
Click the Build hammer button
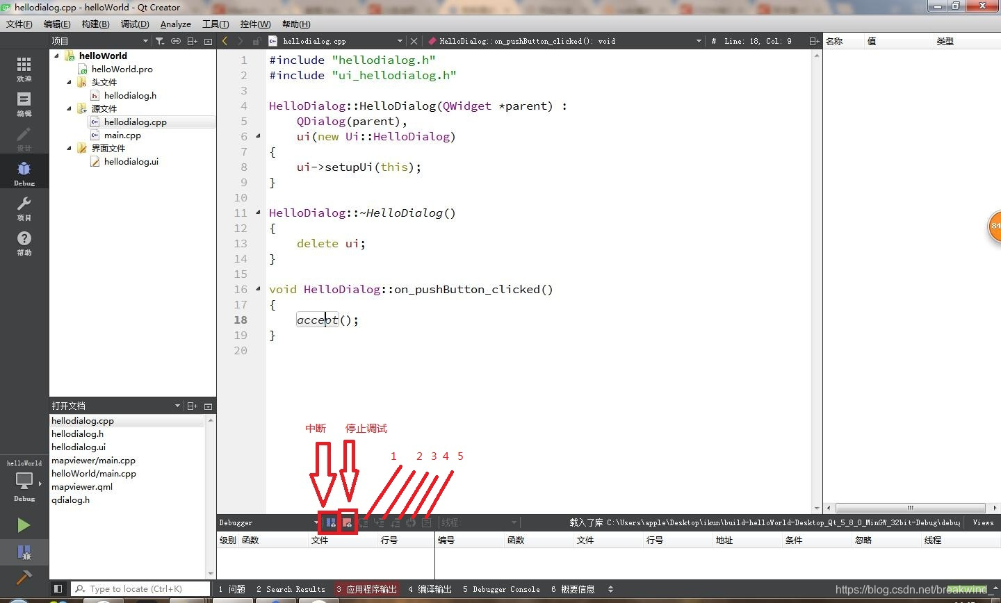pyautogui.click(x=24, y=577)
